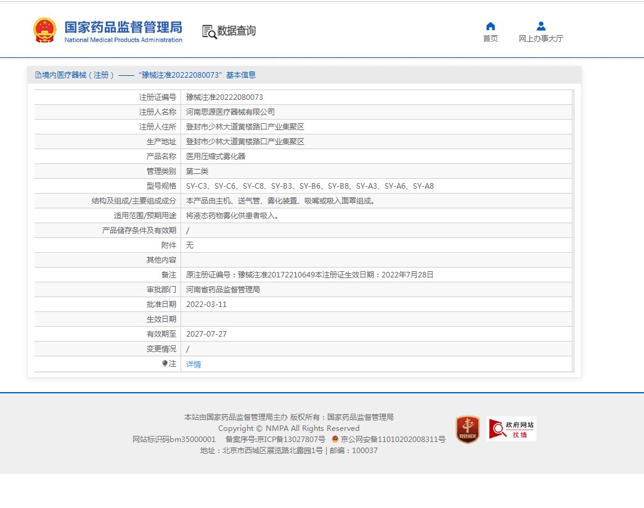Click National Medical Products Administration subtitle
The width and height of the screenshot is (644, 508).
pyautogui.click(x=123, y=40)
